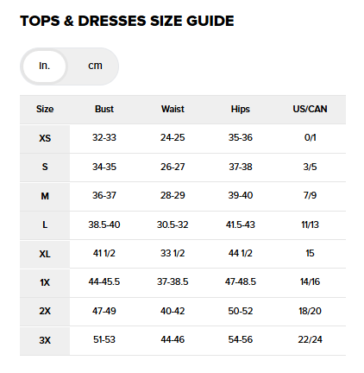Click the 33 1/2 waist cell
Viewport: 364px width, 373px height.
click(x=173, y=254)
